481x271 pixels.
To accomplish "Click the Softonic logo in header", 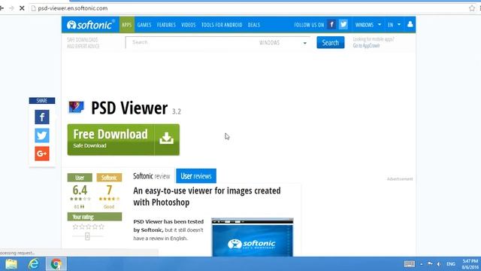I will [x=90, y=25].
